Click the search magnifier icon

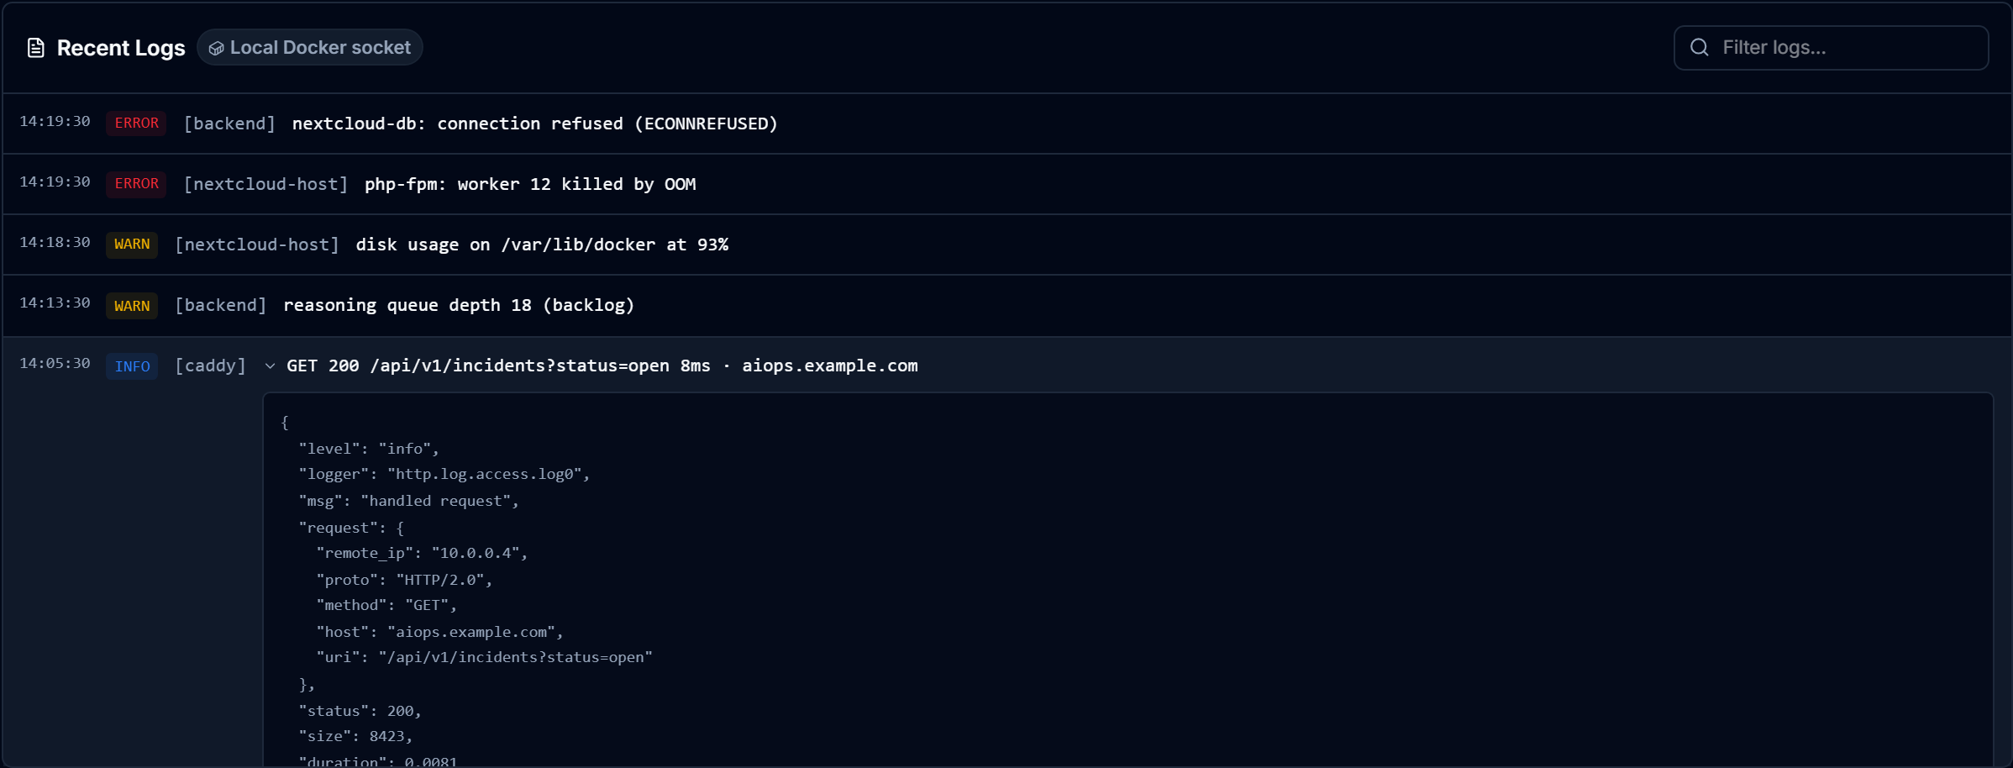point(1699,48)
